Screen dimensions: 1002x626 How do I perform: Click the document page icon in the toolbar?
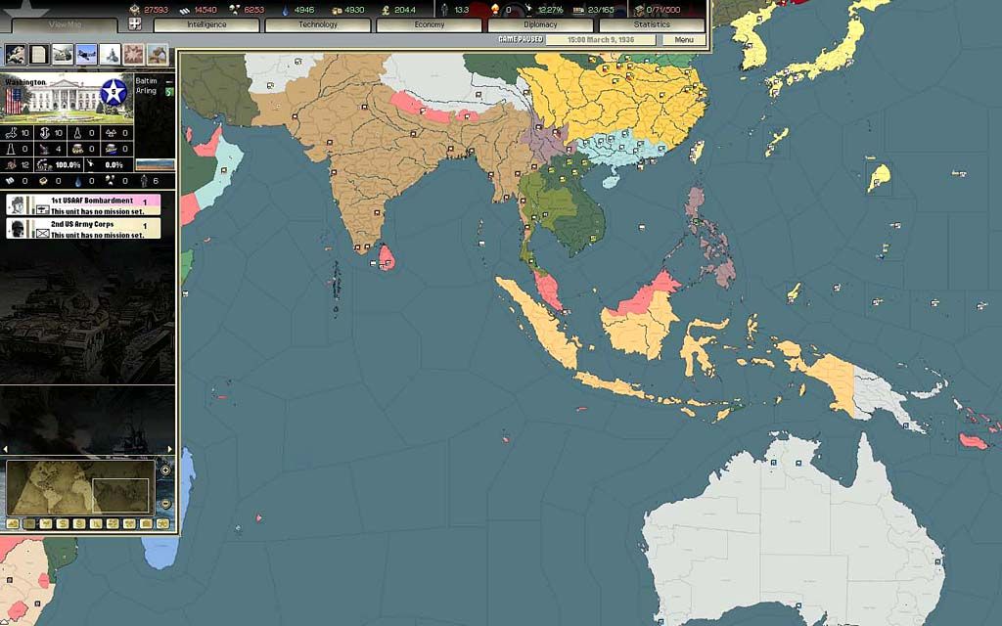pyautogui.click(x=39, y=55)
